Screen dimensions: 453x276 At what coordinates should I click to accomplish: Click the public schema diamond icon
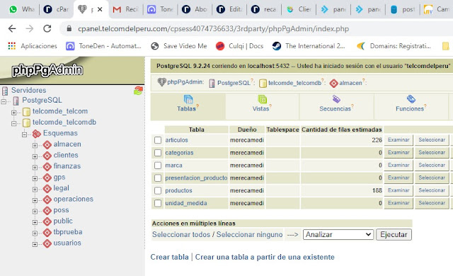coord(47,222)
